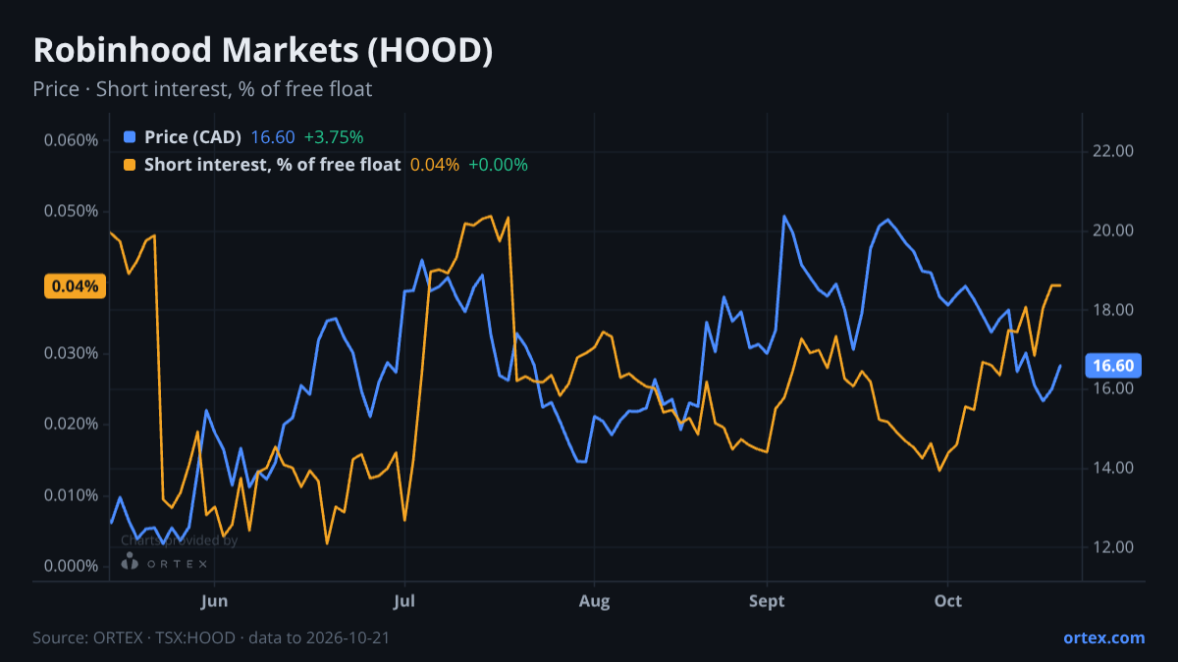Click the orange Short interest legend dot
This screenshot has height=662, width=1178.
click(x=130, y=165)
